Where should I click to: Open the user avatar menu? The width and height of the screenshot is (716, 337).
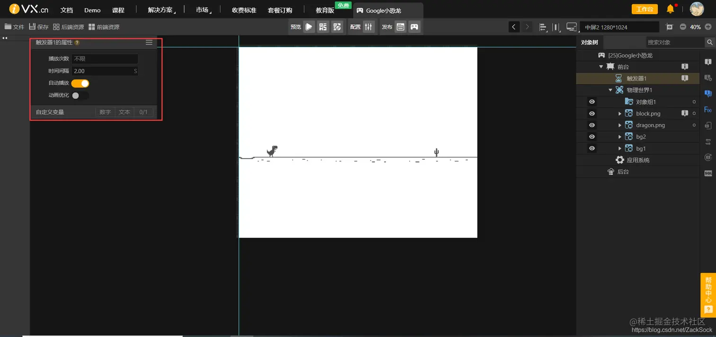tap(697, 9)
